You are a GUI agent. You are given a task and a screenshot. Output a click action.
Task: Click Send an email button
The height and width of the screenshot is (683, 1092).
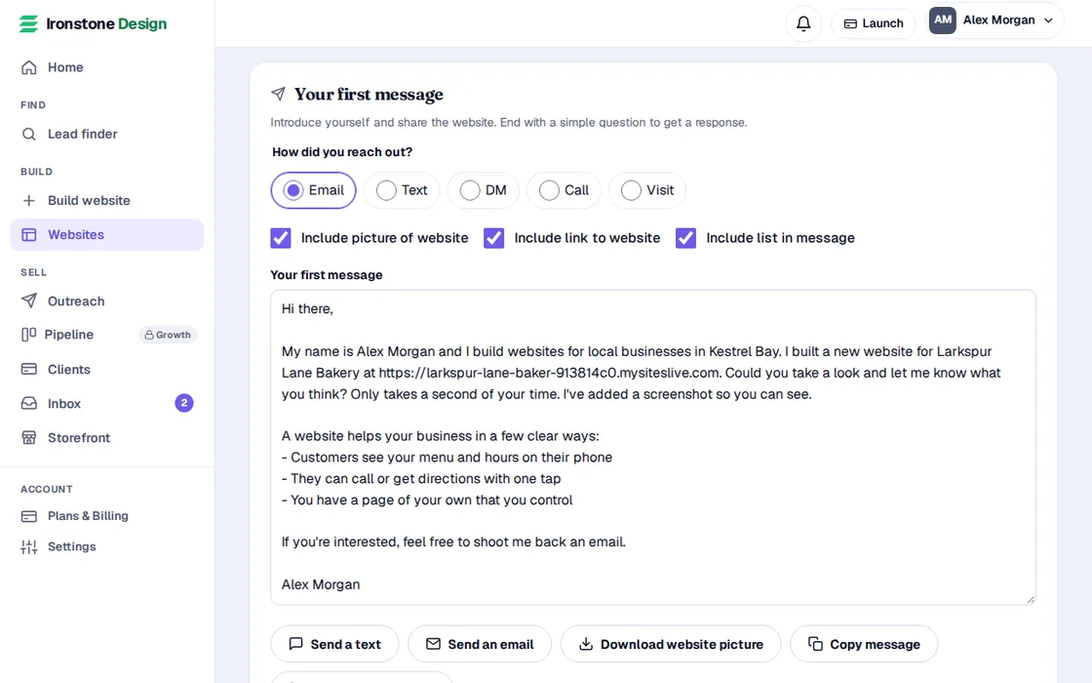pyautogui.click(x=480, y=644)
